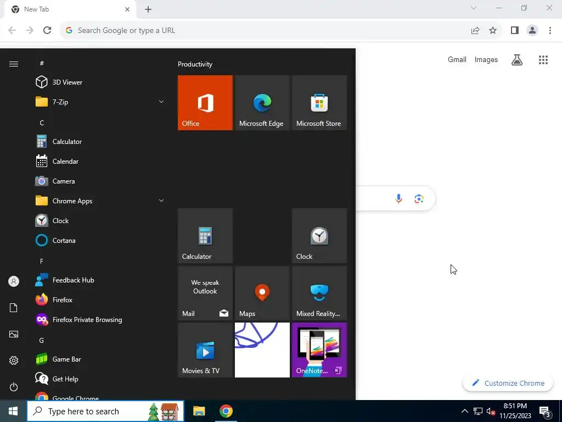Open Microsoft Store tile
562x422 pixels.
[319, 103]
